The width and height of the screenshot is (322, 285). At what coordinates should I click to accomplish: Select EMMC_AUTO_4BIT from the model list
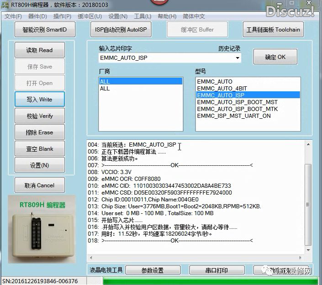[x=221, y=88]
